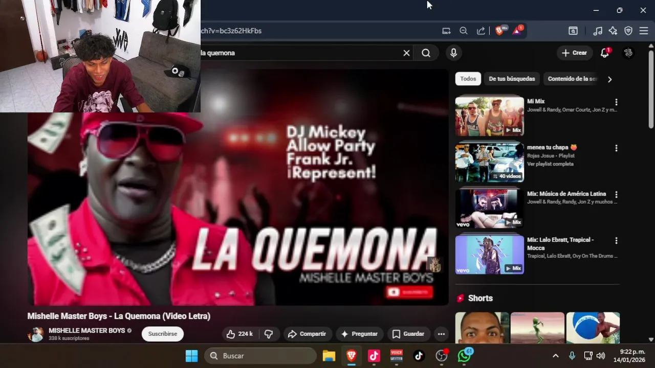Open options for Lalo Ebratt mix
The height and width of the screenshot is (368, 655).
pyautogui.click(x=616, y=241)
